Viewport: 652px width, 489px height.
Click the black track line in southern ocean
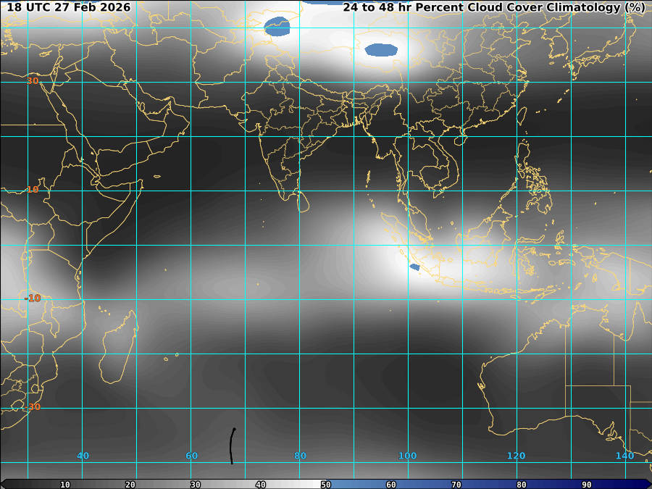point(232,446)
